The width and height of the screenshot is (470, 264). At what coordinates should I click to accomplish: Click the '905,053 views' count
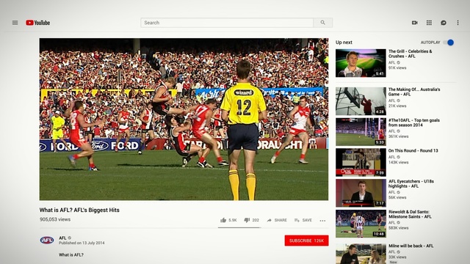55,219
